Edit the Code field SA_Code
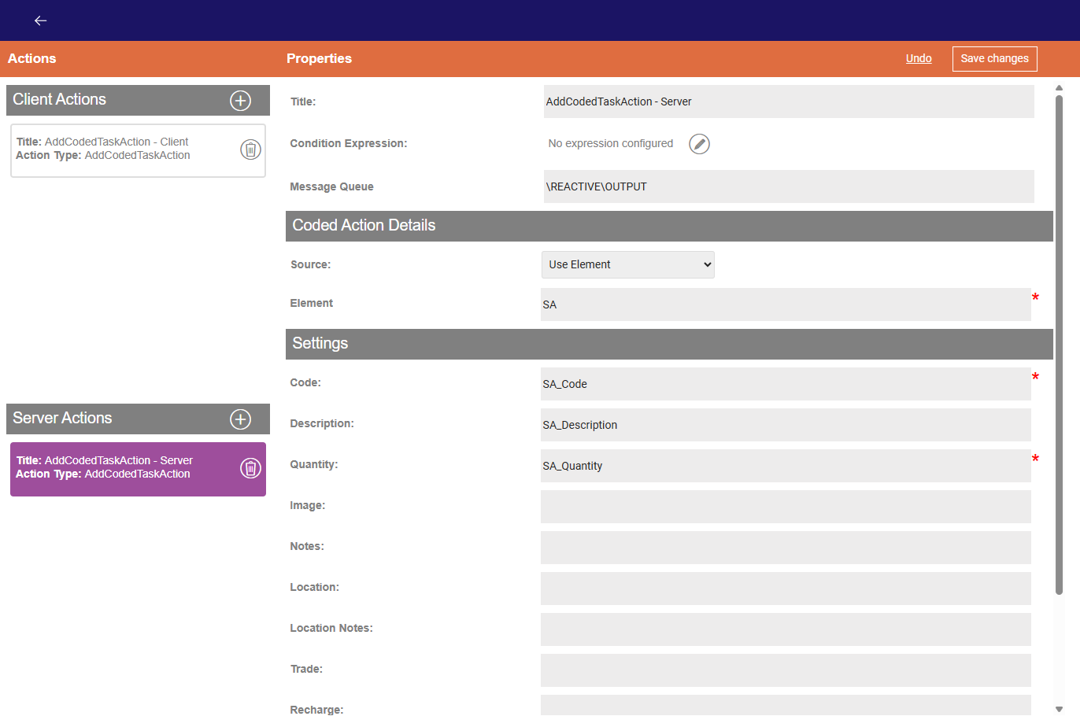Screen dimensions: 1080x716 tap(785, 384)
